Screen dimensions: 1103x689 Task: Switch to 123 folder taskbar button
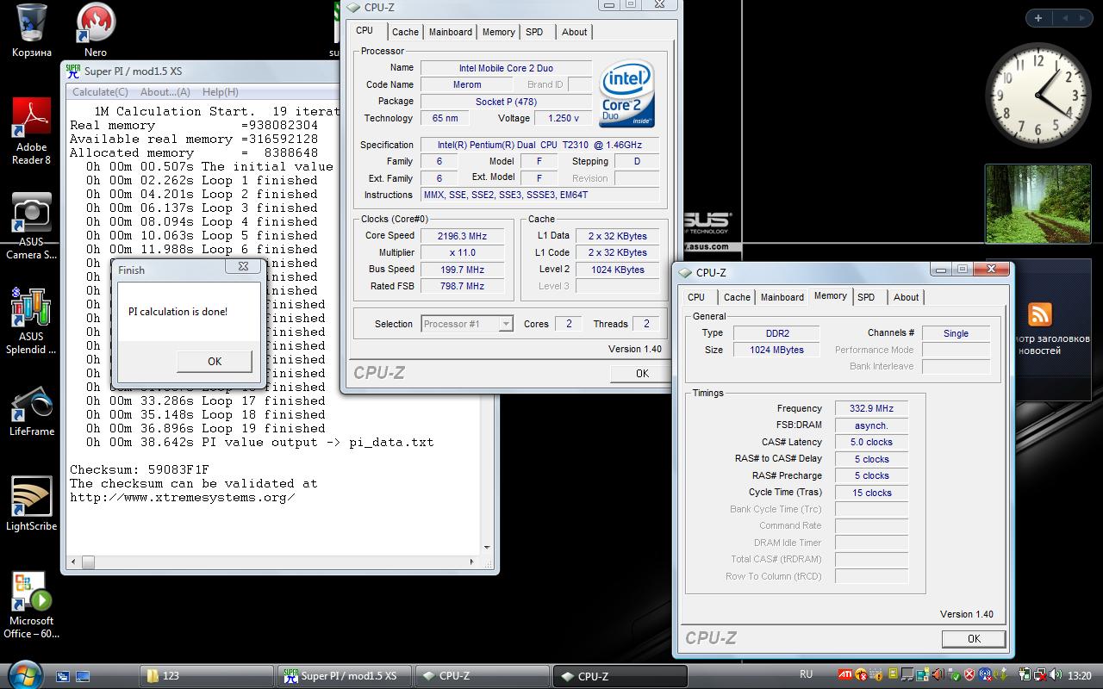point(209,676)
